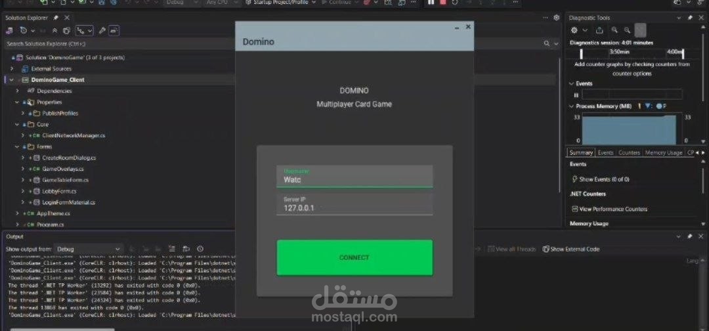The image size is (709, 331).
Task: Select LoginFormMaterial.cs file
Action: (x=68, y=202)
